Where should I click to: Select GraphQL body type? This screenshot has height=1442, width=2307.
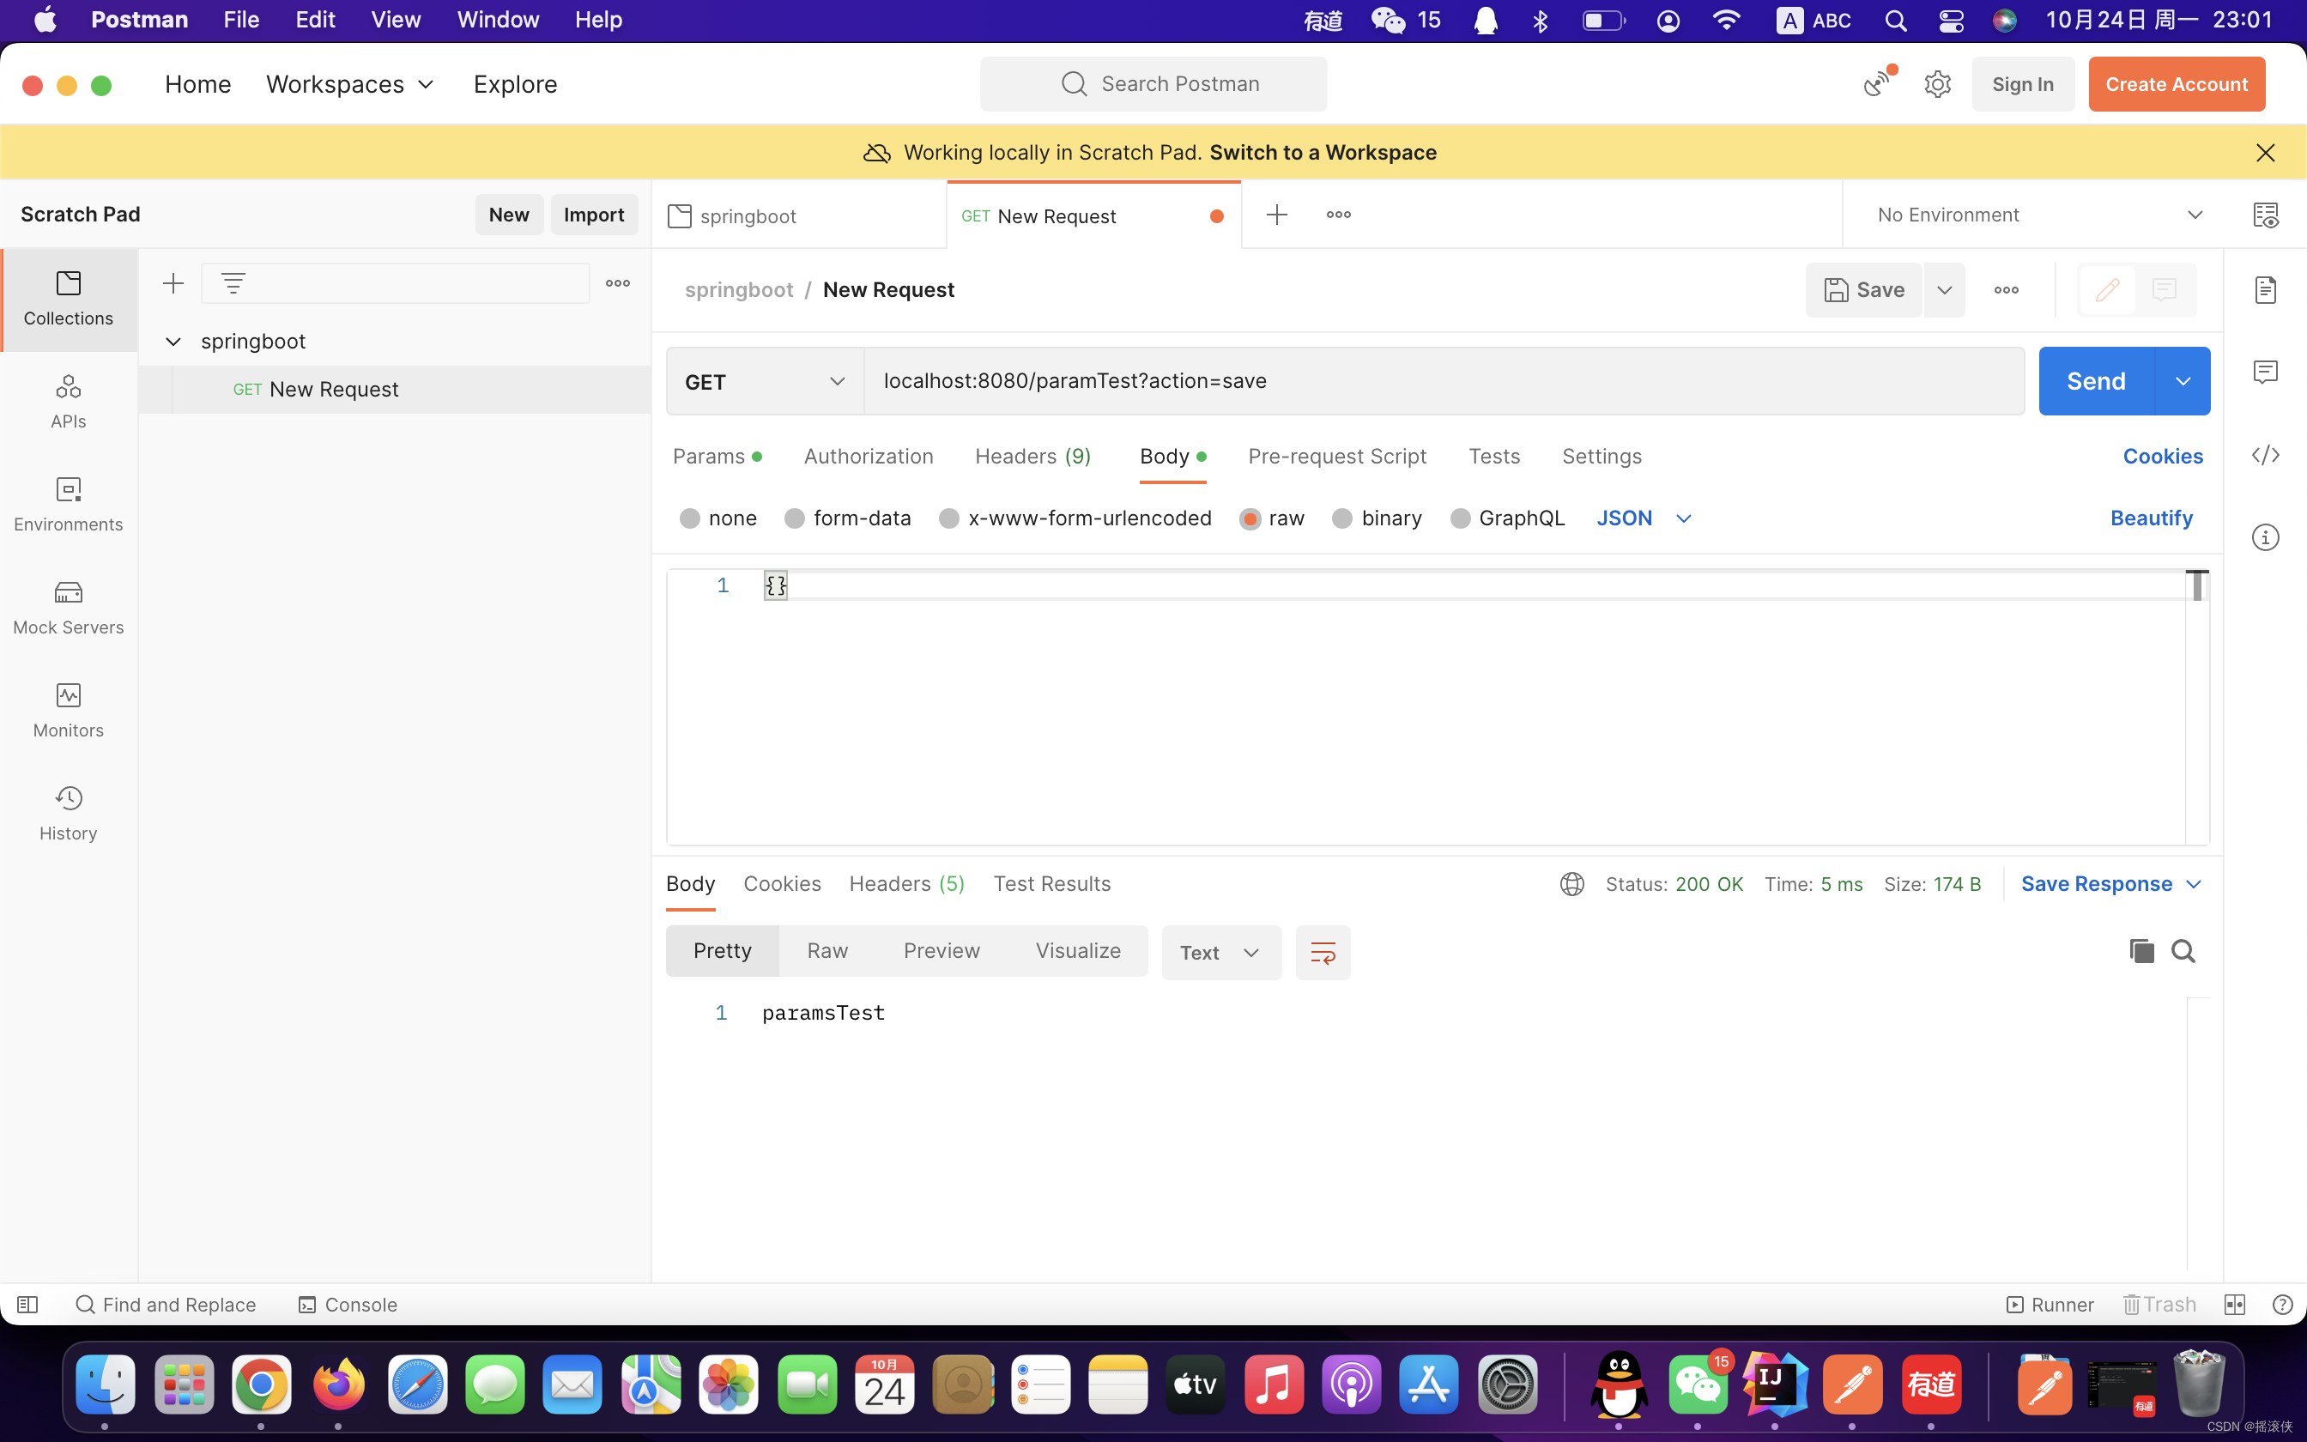coord(1506,518)
